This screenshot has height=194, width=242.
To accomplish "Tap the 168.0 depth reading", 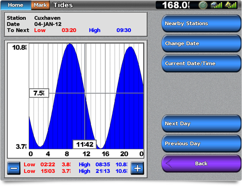I will (176, 5).
